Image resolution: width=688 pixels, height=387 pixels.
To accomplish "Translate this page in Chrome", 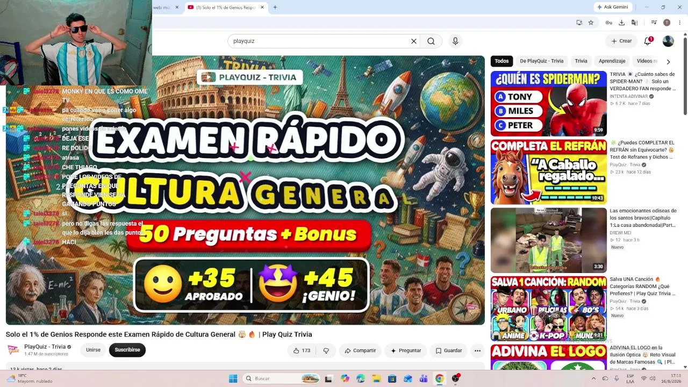I will pos(634,23).
